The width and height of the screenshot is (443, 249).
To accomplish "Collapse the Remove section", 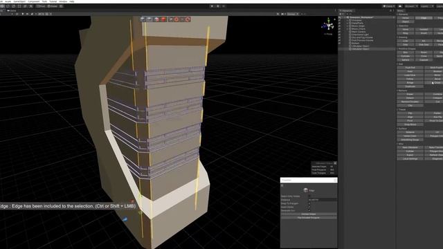I will 398,91.
